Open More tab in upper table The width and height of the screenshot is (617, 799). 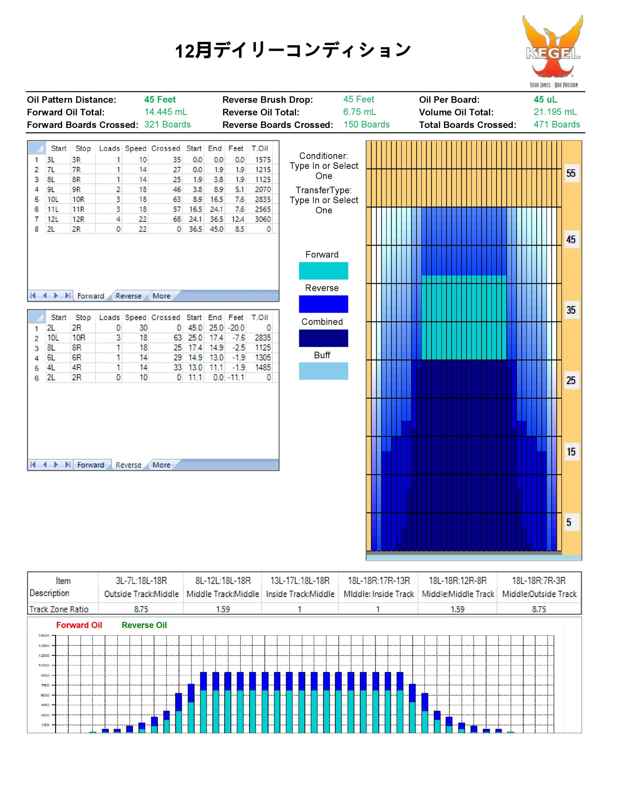click(161, 296)
